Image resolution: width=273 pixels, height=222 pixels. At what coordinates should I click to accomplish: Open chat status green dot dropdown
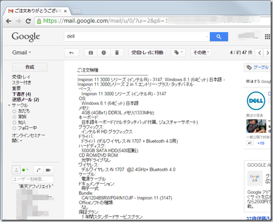point(25,170)
